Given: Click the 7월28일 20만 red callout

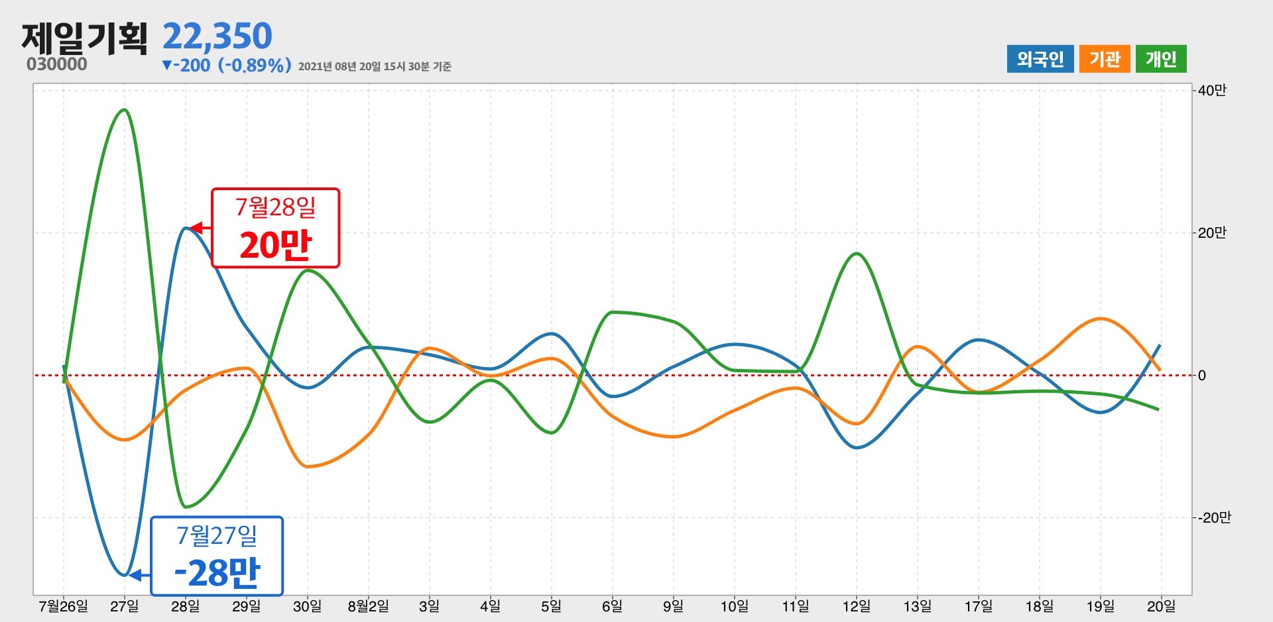Looking at the screenshot, I should [x=275, y=228].
